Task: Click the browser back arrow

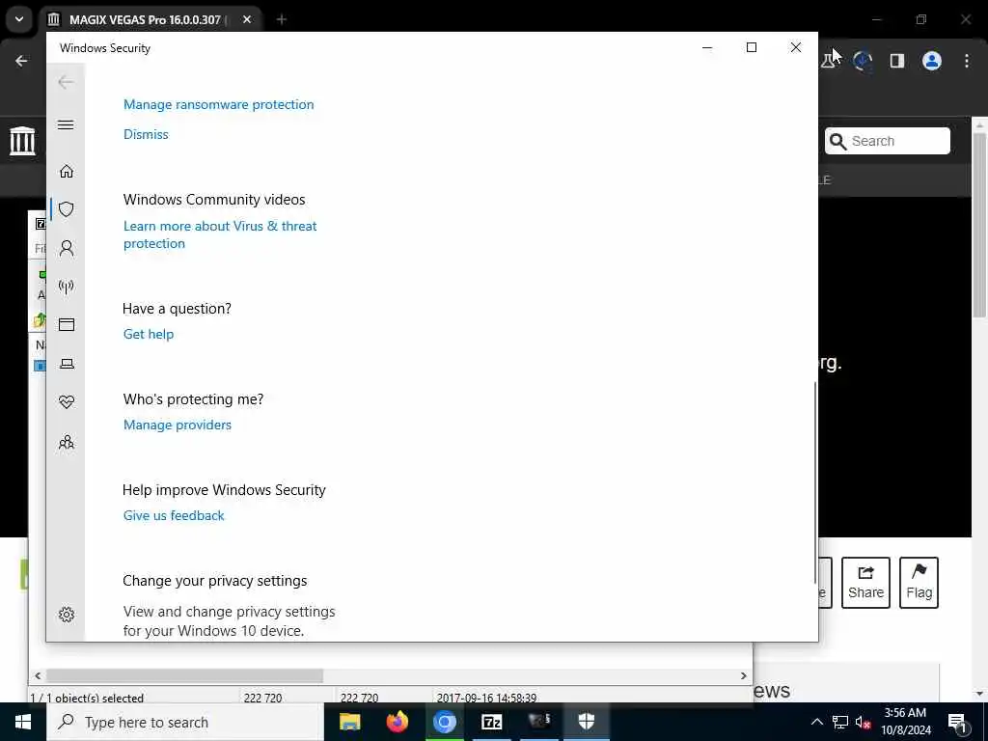Action: tap(21, 61)
